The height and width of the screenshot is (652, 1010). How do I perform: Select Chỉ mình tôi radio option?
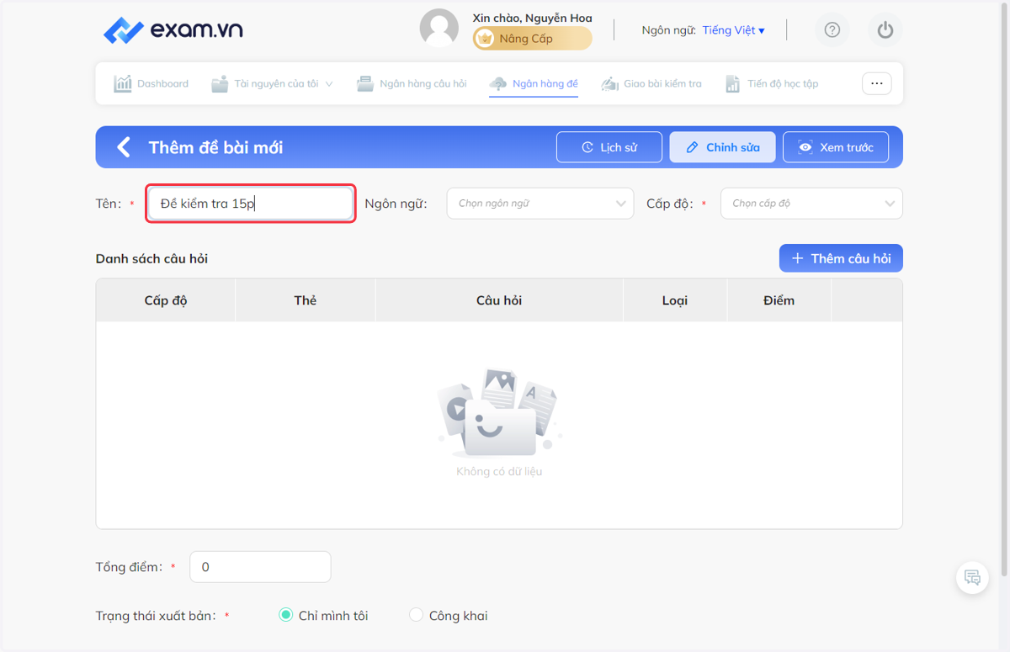286,616
